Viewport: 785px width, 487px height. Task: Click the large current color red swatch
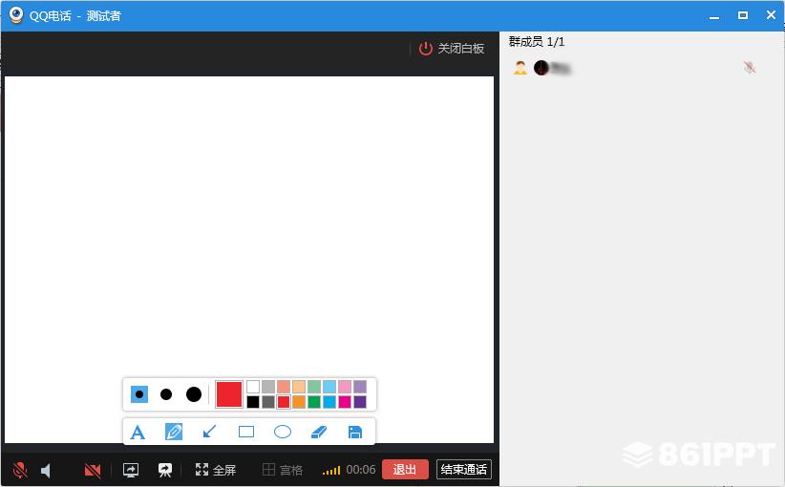(x=229, y=394)
